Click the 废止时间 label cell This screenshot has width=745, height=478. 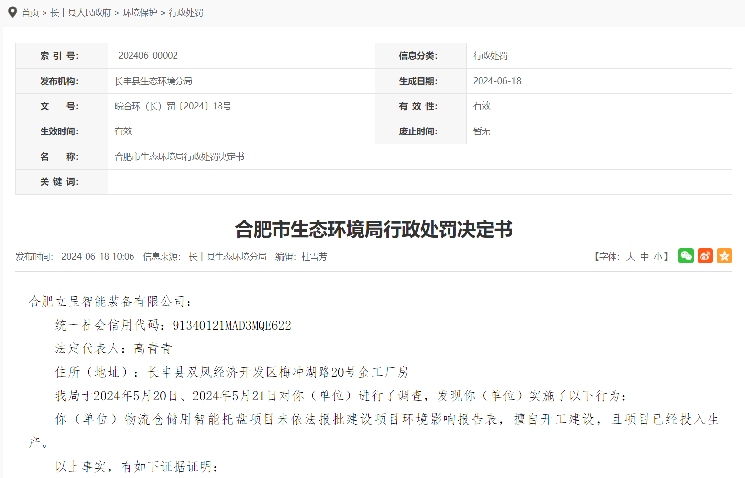pyautogui.click(x=421, y=131)
